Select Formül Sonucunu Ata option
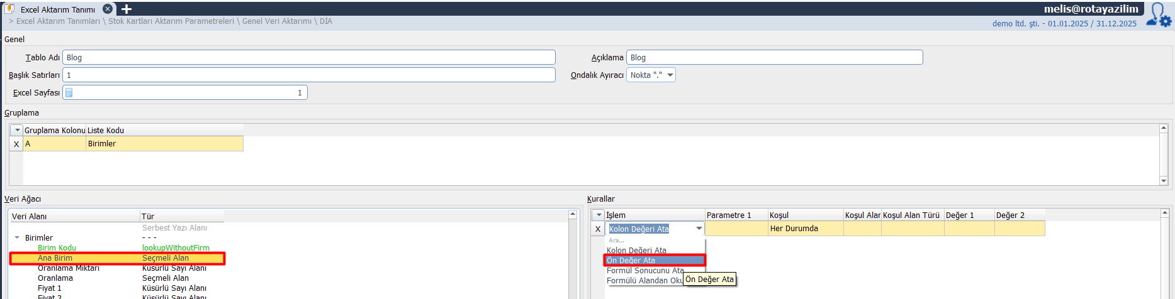Viewport: 1175px width, 299px height. pos(644,271)
